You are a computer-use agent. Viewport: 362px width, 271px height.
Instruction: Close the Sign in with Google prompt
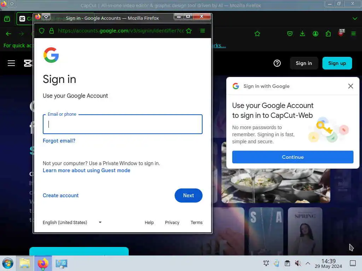[x=350, y=86]
